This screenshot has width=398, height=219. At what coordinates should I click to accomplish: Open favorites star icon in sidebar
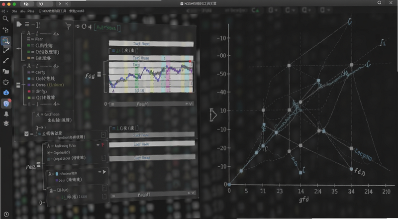point(6,123)
